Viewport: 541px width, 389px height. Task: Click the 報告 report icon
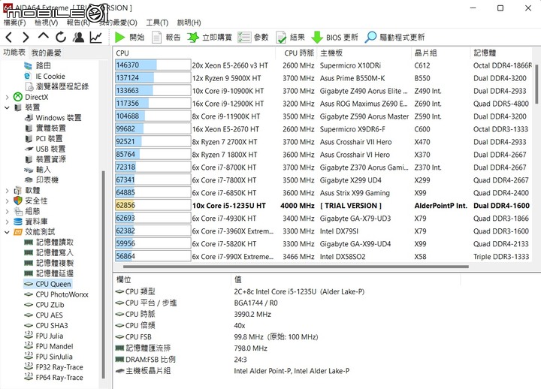point(156,38)
